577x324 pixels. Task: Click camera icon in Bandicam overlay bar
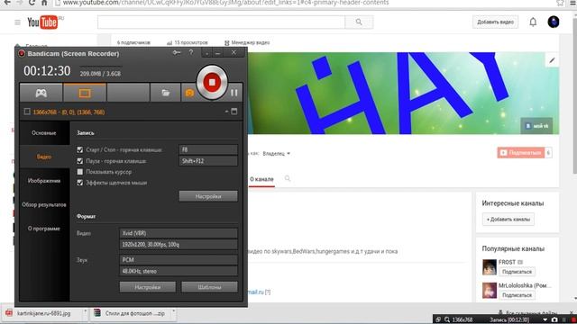[554, 320]
